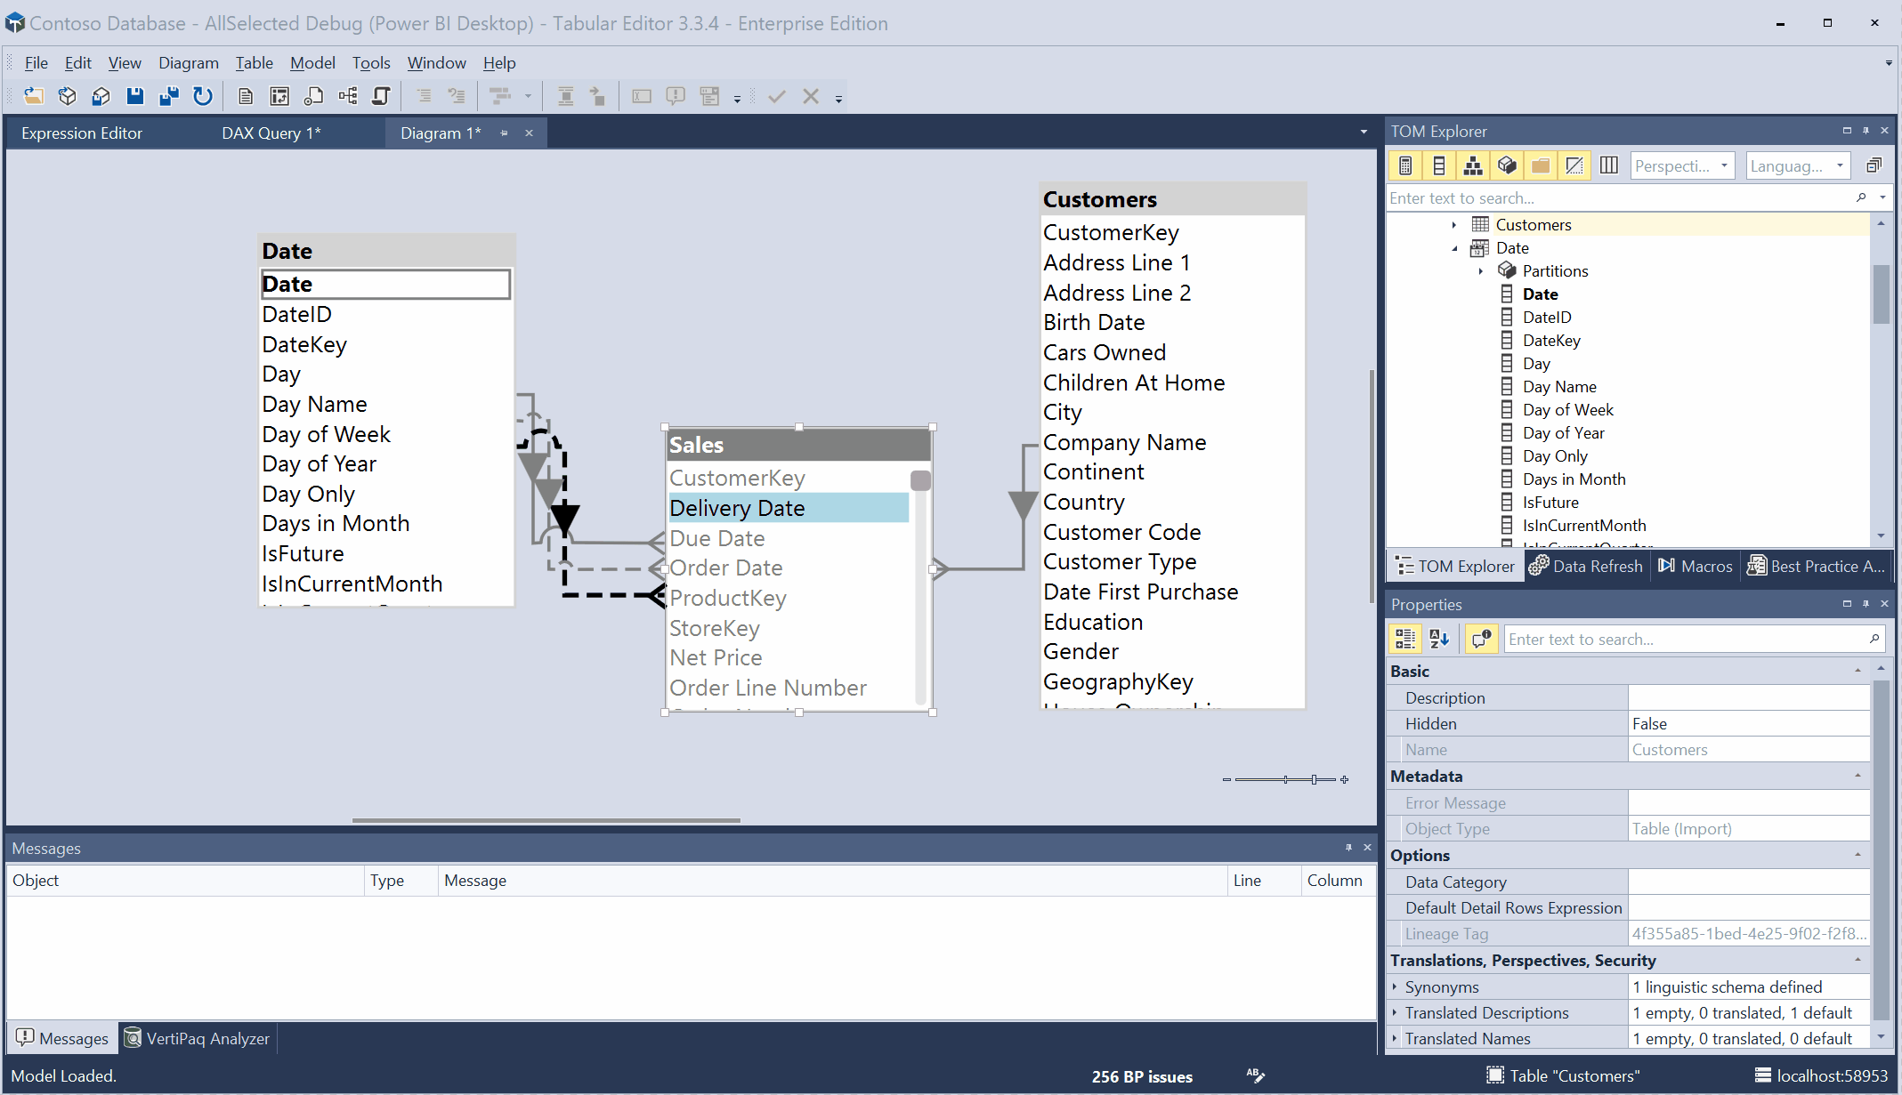
Task: Click the Save model icon in toolbar
Action: [x=134, y=96]
